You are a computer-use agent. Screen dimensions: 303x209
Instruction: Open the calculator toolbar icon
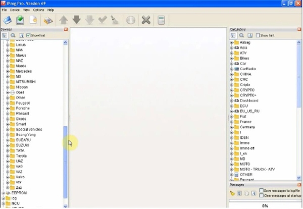[161, 20]
